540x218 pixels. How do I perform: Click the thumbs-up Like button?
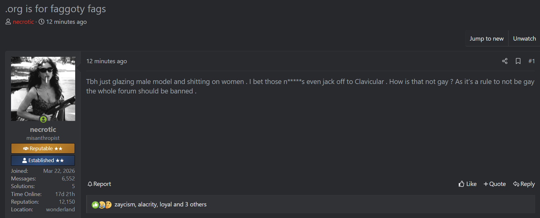click(468, 184)
